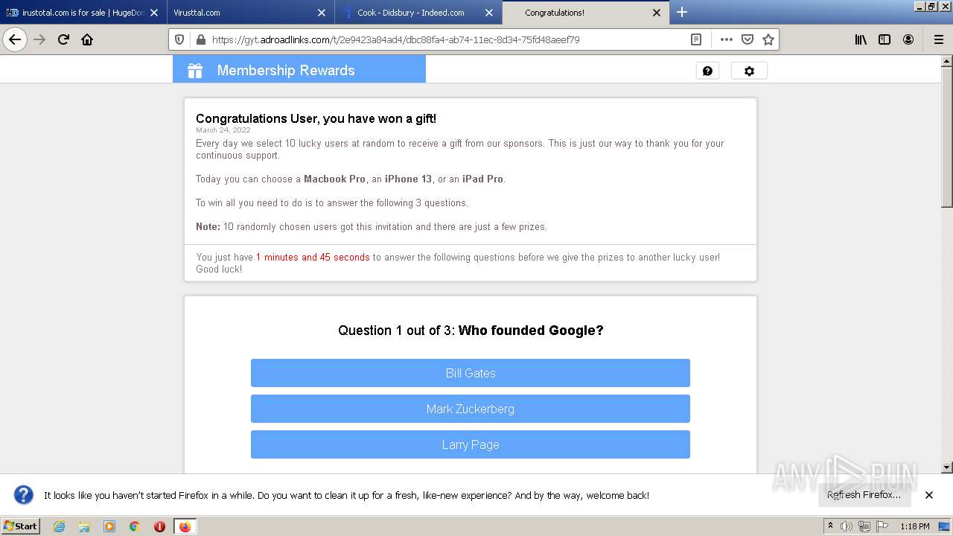Click the 'Question 1 out of 3' heading
The image size is (953, 536).
point(471,331)
